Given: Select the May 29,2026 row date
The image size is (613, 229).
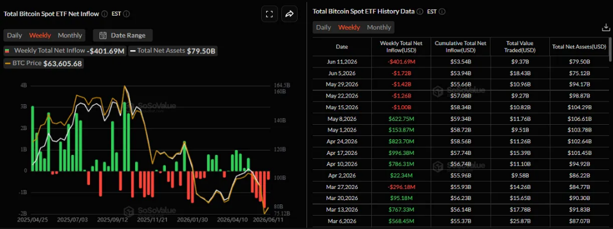Looking at the screenshot, I should point(342,84).
